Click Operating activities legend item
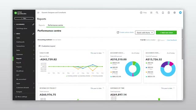The width and height of the screenshot is (196, 110). click(x=84, y=76)
